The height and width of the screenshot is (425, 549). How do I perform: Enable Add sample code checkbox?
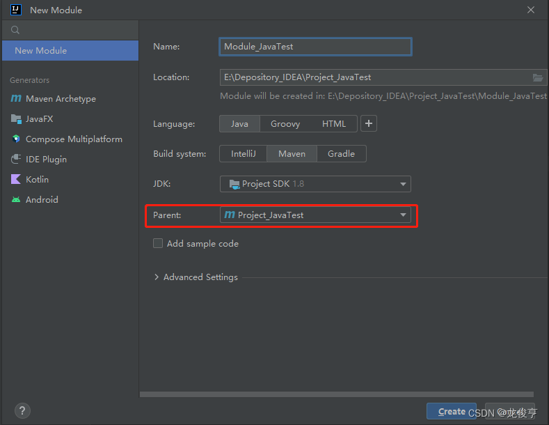pos(158,244)
